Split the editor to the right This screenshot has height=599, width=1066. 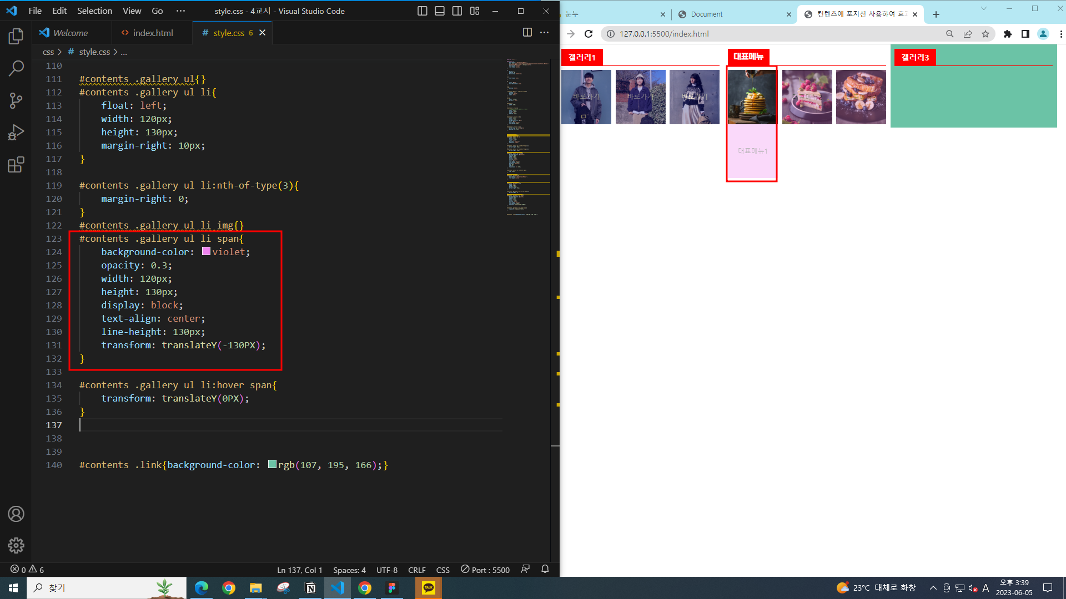click(527, 33)
